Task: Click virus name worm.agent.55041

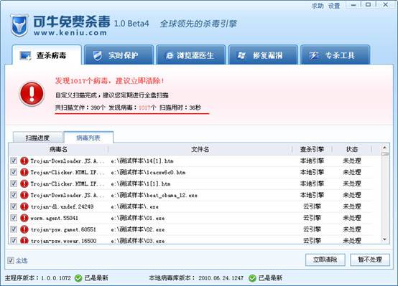Action: coord(54,218)
